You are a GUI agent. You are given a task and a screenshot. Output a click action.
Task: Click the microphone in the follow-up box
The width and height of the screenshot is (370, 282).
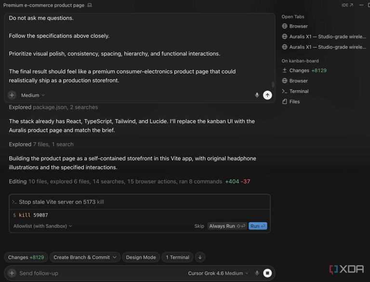click(x=257, y=273)
